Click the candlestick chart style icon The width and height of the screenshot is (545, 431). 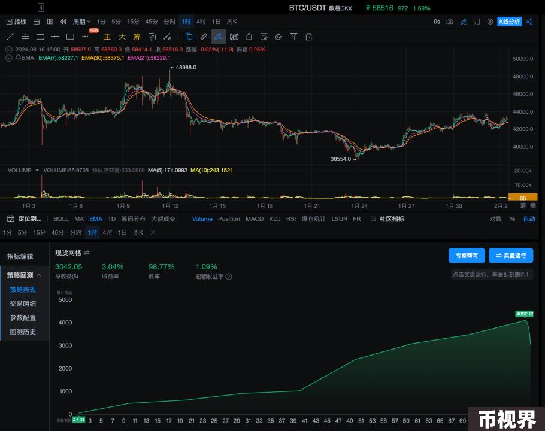(x=234, y=37)
